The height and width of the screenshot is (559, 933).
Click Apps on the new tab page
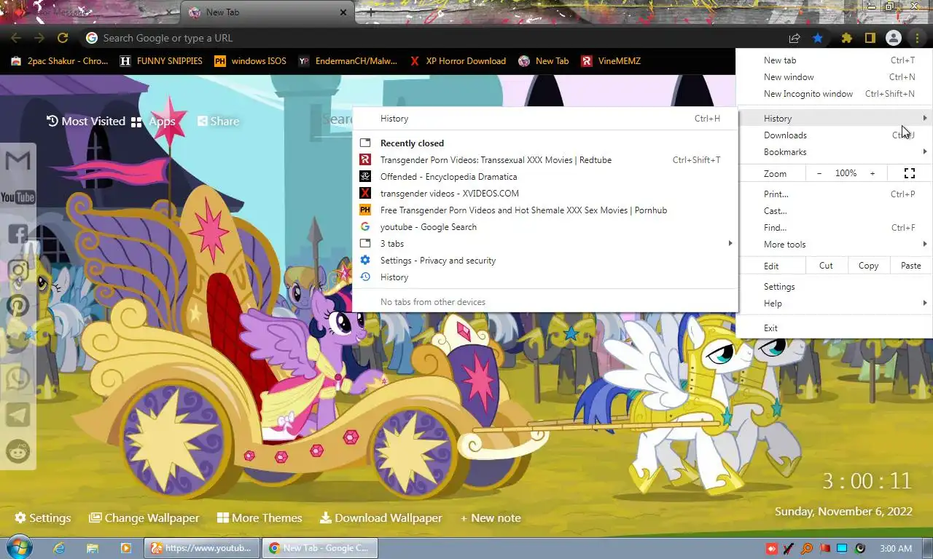pyautogui.click(x=153, y=122)
